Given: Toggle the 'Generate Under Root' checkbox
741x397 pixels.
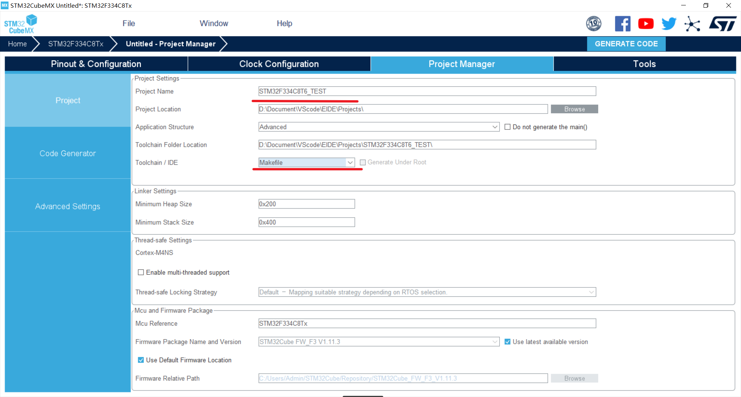Looking at the screenshot, I should [x=363, y=162].
